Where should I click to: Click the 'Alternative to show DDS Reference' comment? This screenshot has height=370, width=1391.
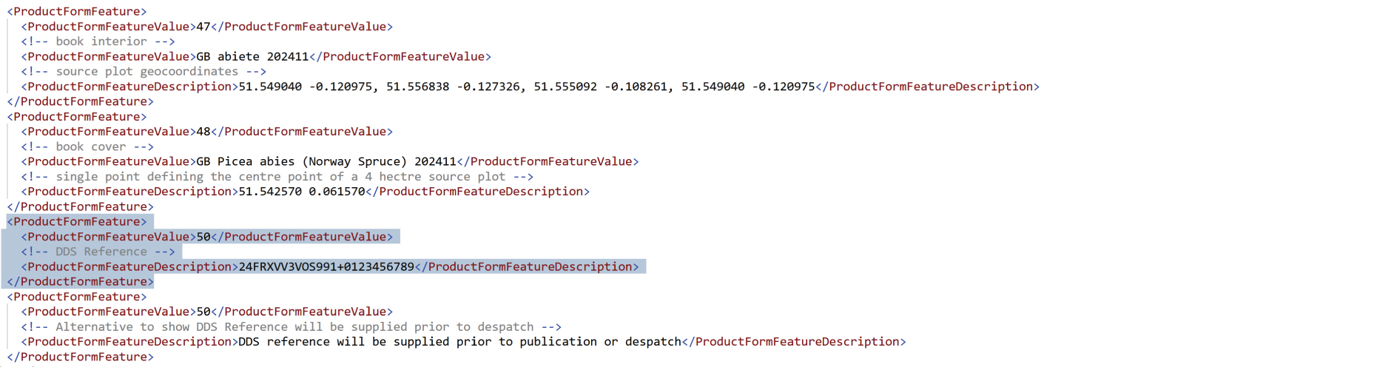[x=291, y=327]
